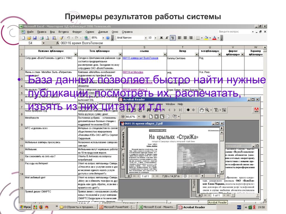Image resolution: width=286 pixels, height=214 pixels.
Task: Click the Zoom Out minus button in Acrobat
Action: click(123, 117)
